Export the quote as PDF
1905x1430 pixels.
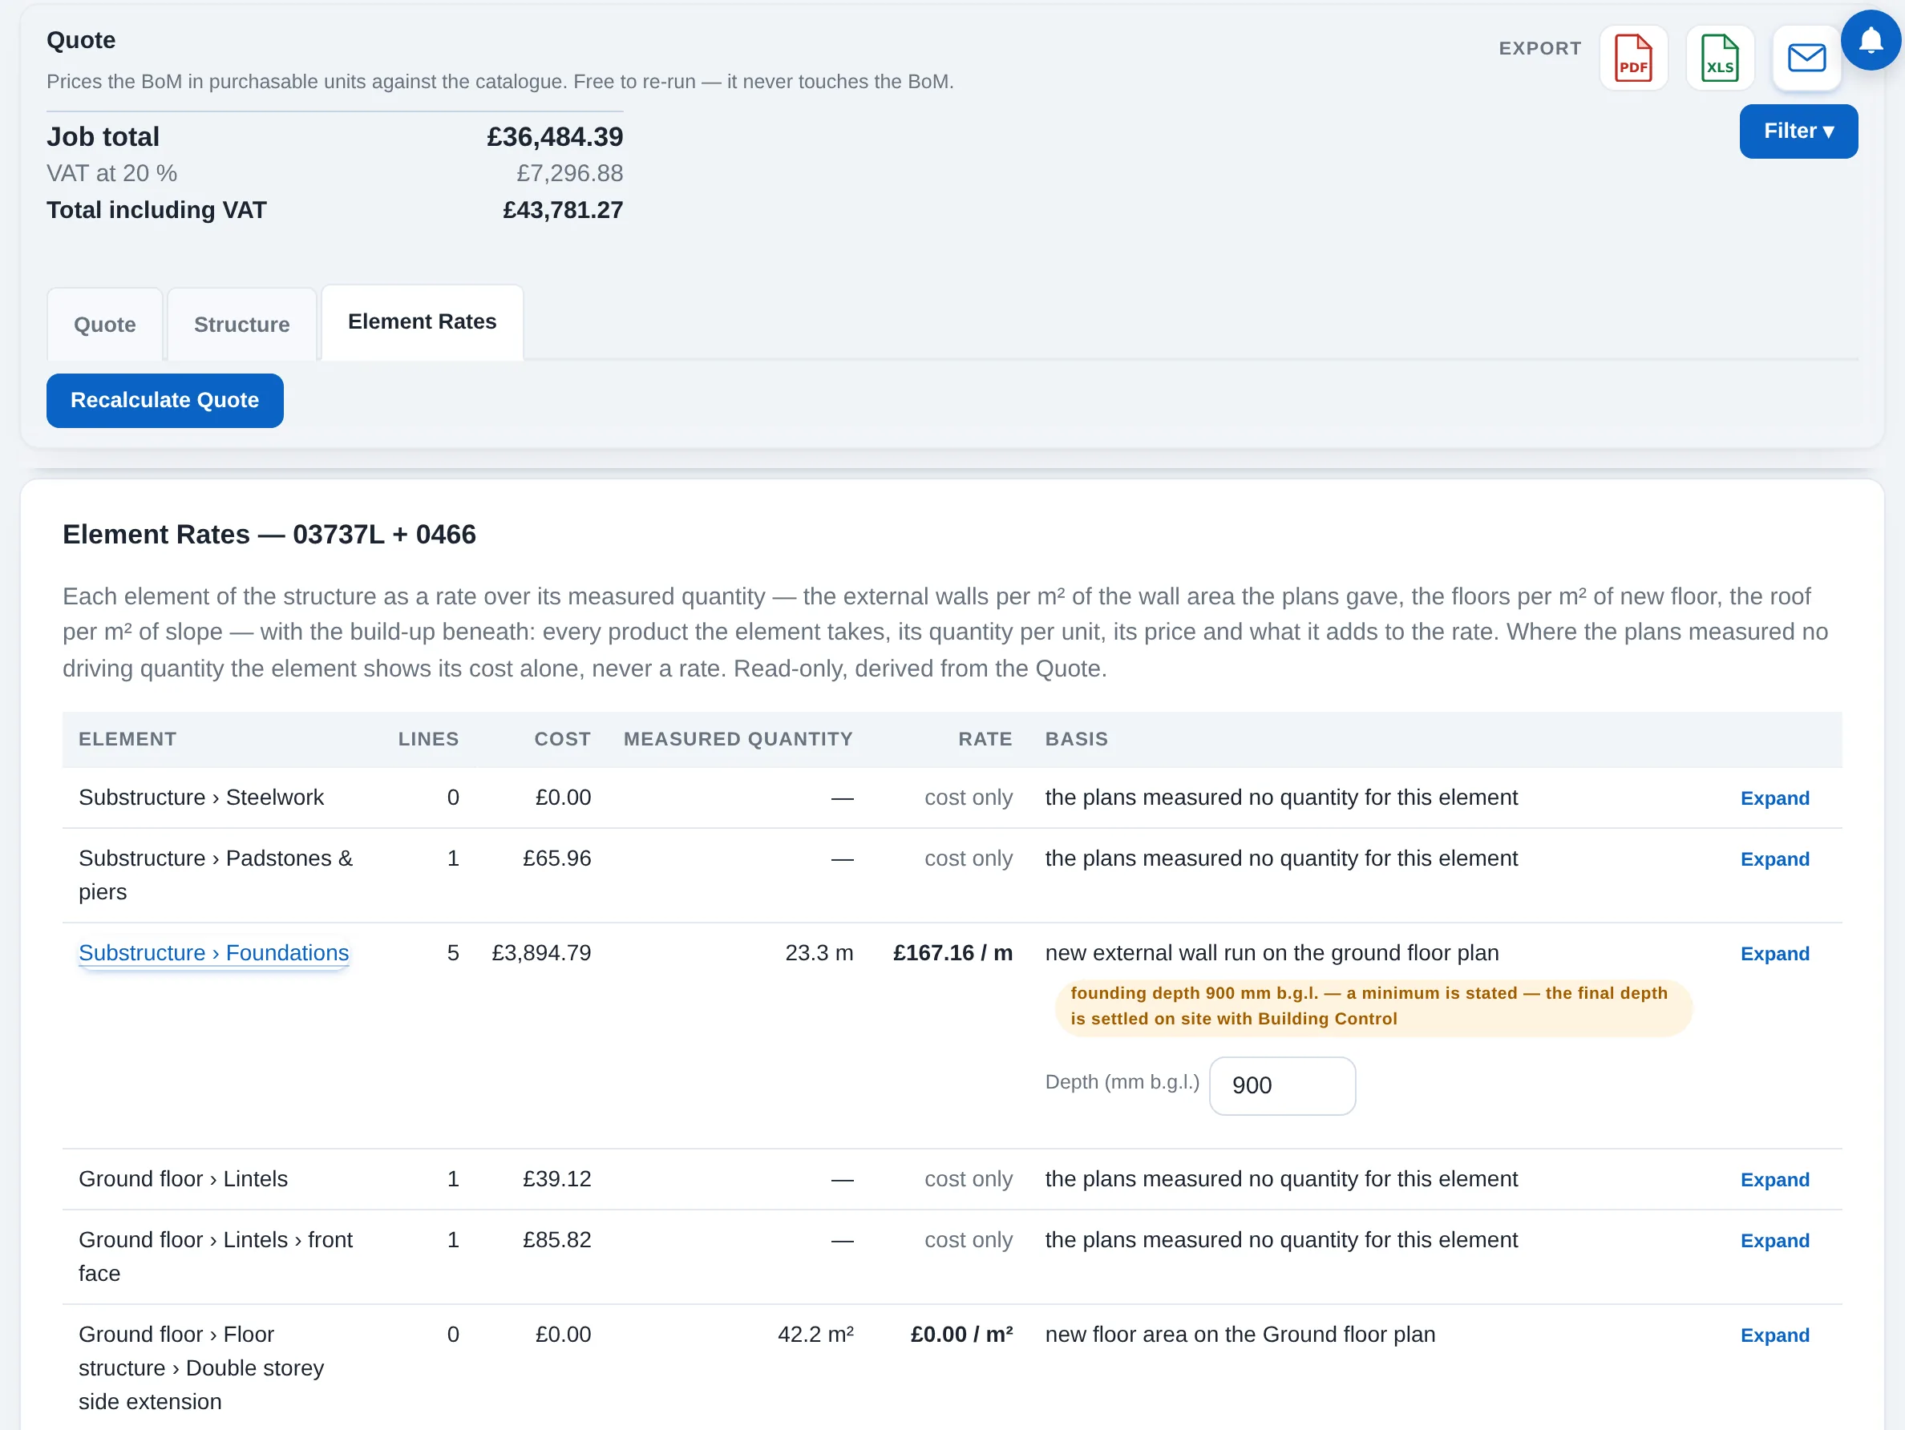(1633, 58)
